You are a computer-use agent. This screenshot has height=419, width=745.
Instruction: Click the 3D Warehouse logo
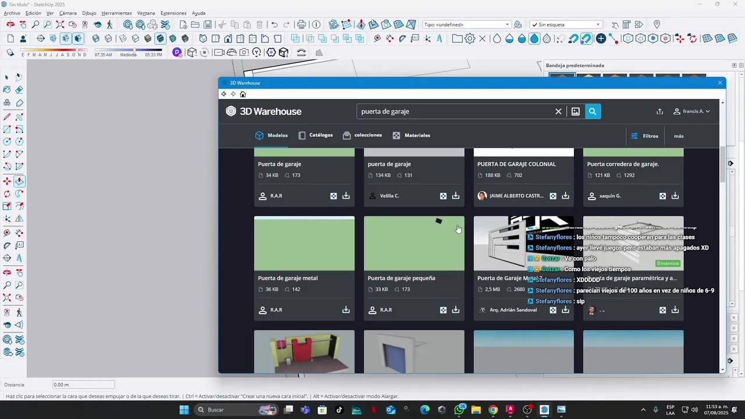[x=264, y=111]
